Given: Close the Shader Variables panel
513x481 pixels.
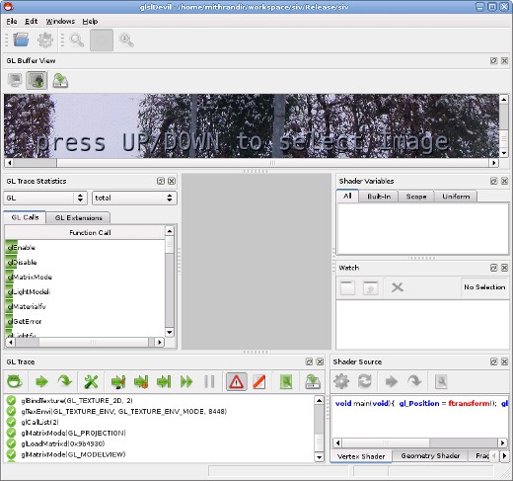Looking at the screenshot, I should 504,181.
